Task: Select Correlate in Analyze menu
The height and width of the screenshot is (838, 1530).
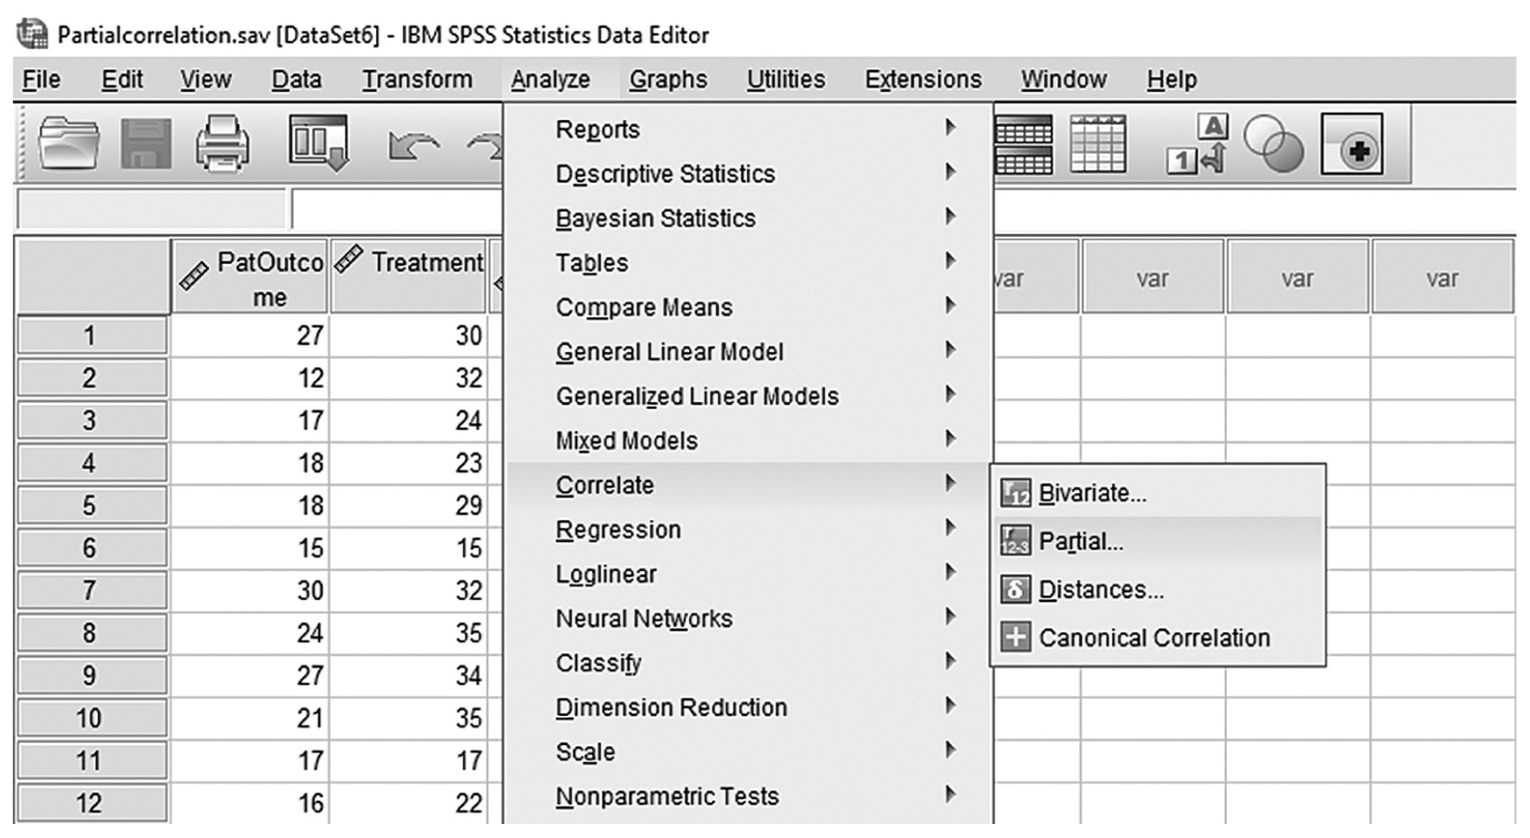Action: 748,485
